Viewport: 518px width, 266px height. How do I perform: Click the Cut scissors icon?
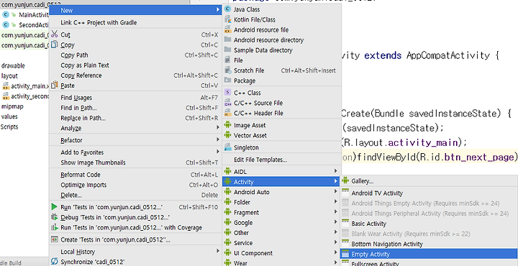tap(55, 35)
